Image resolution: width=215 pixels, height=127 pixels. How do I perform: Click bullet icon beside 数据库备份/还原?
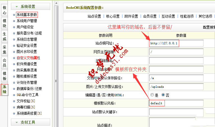(14, 89)
